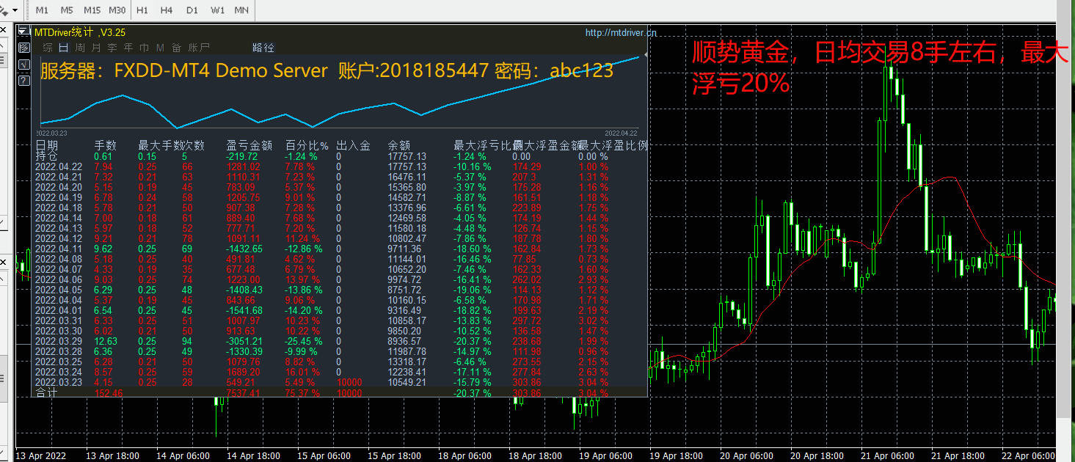Select the 周 weekly tab
Viewport: 1075px width, 462px height.
pos(80,48)
